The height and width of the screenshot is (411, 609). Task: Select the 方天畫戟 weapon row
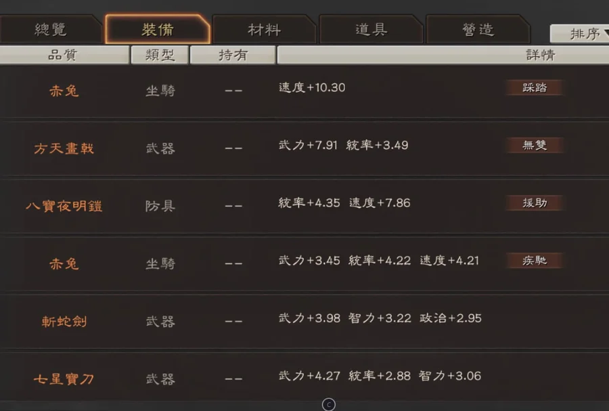click(x=304, y=148)
